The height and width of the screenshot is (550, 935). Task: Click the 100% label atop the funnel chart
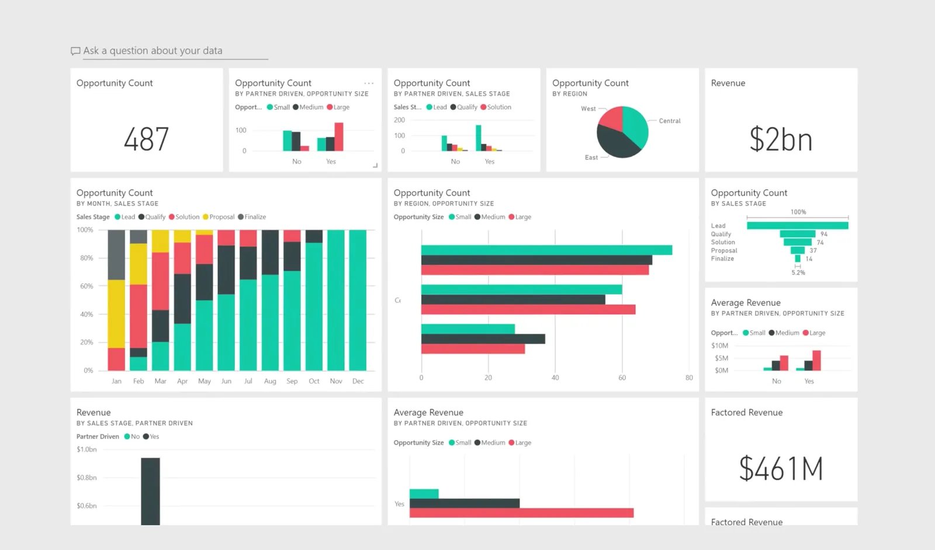click(798, 212)
